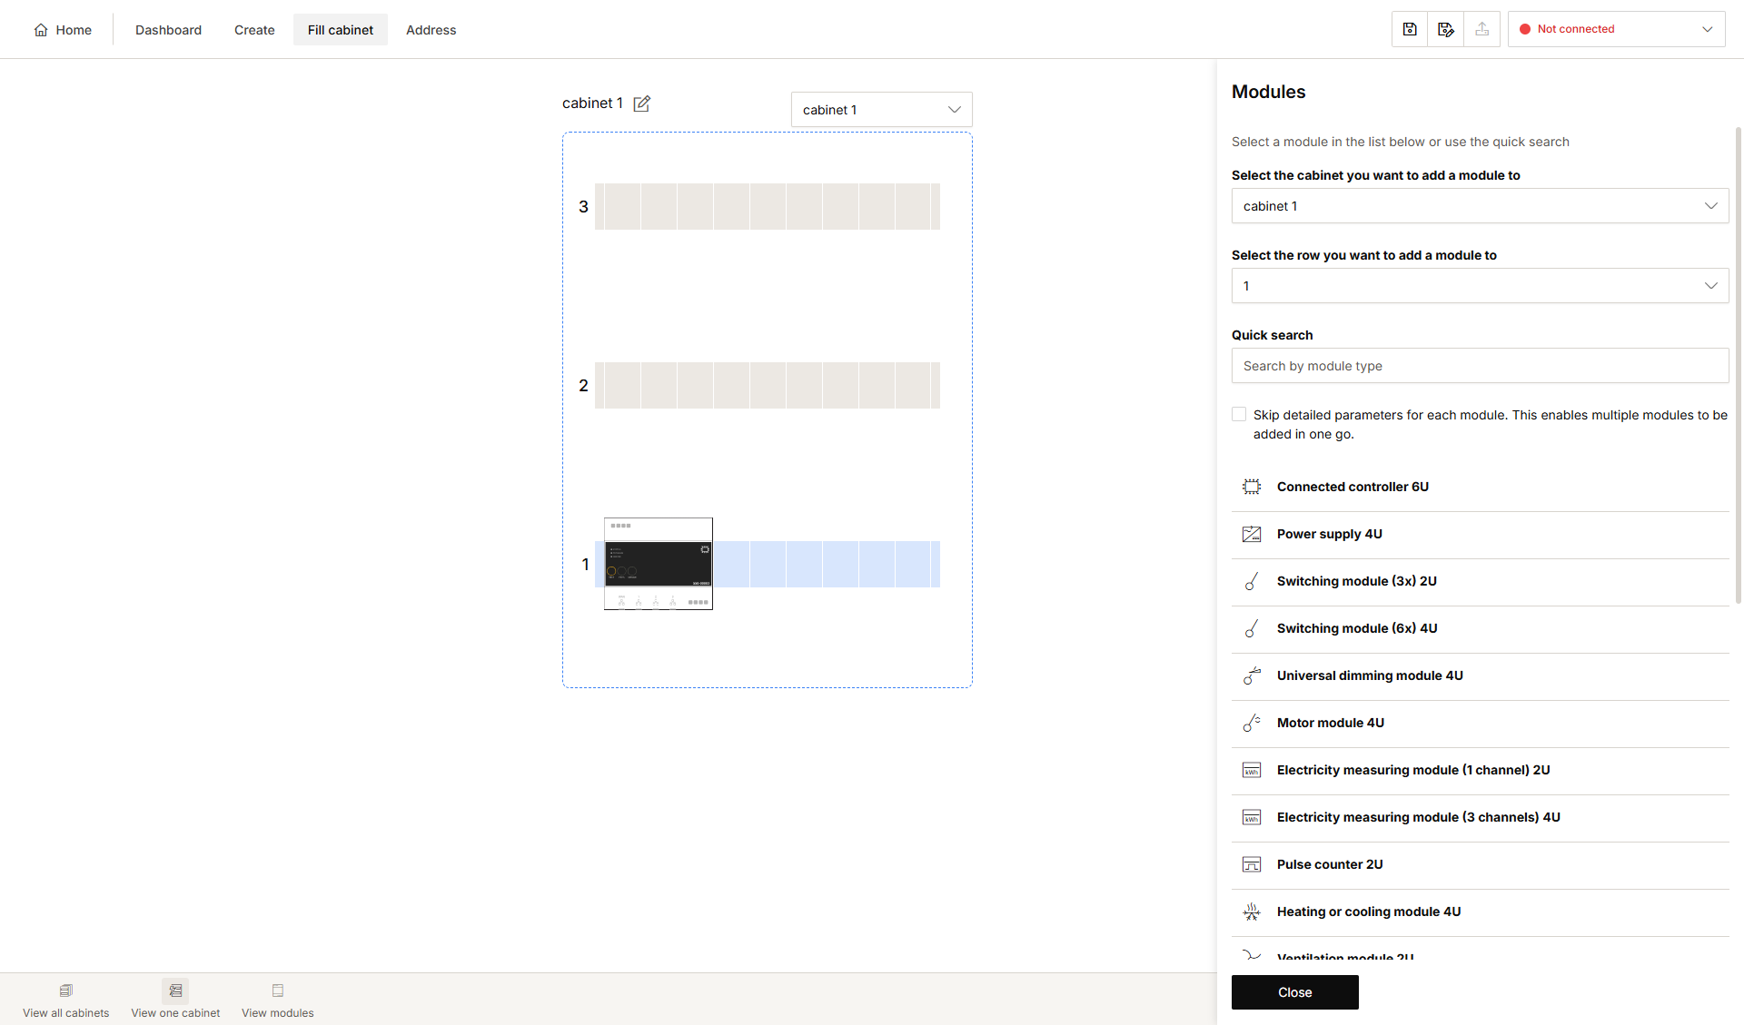Click the Electricity measuring (3 channels) kWh icon

pos(1252,817)
